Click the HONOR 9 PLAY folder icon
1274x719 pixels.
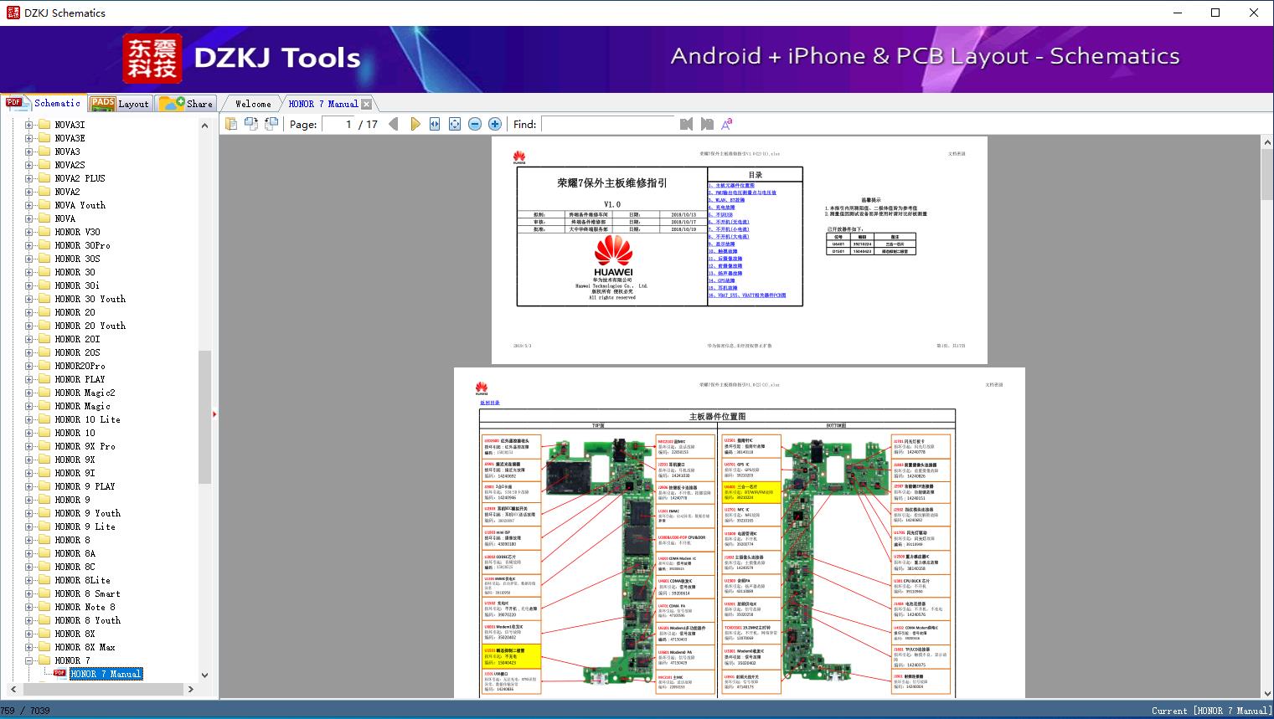44,486
